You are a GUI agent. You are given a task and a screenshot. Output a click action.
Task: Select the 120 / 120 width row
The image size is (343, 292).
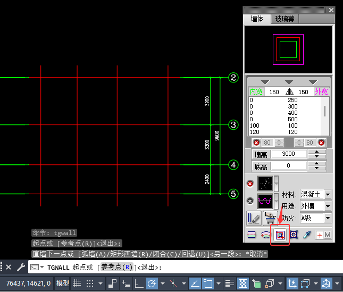[285, 132]
